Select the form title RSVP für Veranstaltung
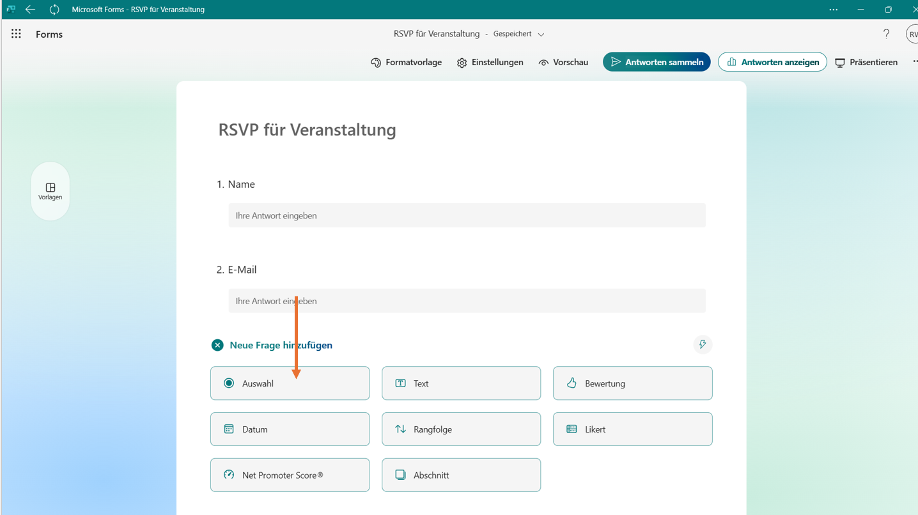The height and width of the screenshot is (515, 918). point(307,130)
